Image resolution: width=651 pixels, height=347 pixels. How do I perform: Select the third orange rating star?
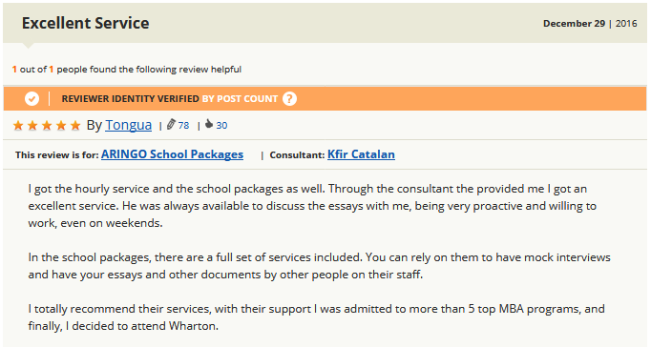coord(47,125)
